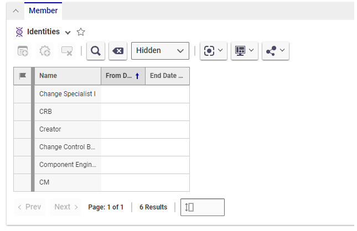
Task: Run search with magnifier button
Action: click(x=96, y=51)
